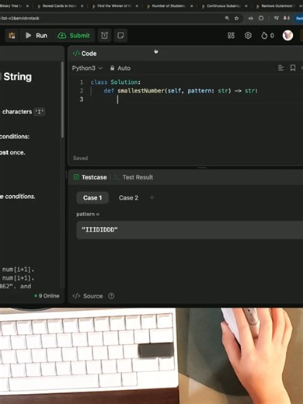The height and width of the screenshot is (404, 303).
Task: Select Case 2 test case
Action: coord(128,198)
